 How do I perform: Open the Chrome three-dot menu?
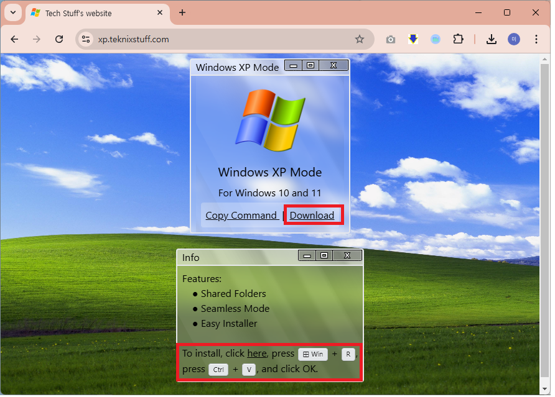(x=536, y=39)
